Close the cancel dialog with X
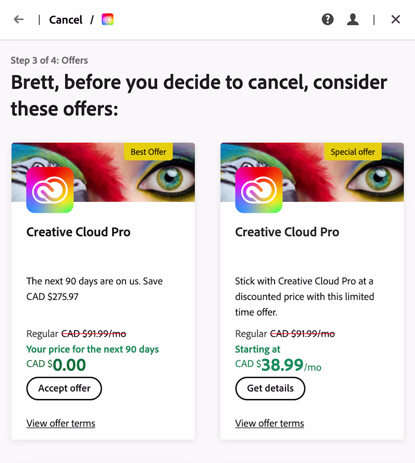This screenshot has width=415, height=463. [x=395, y=19]
